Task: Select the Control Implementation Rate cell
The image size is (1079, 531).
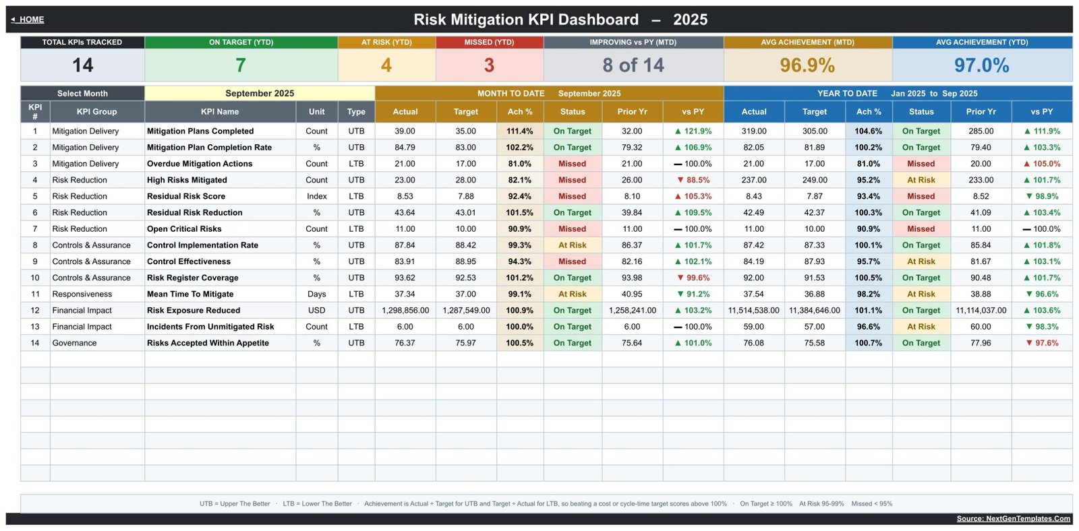Action: click(220, 245)
